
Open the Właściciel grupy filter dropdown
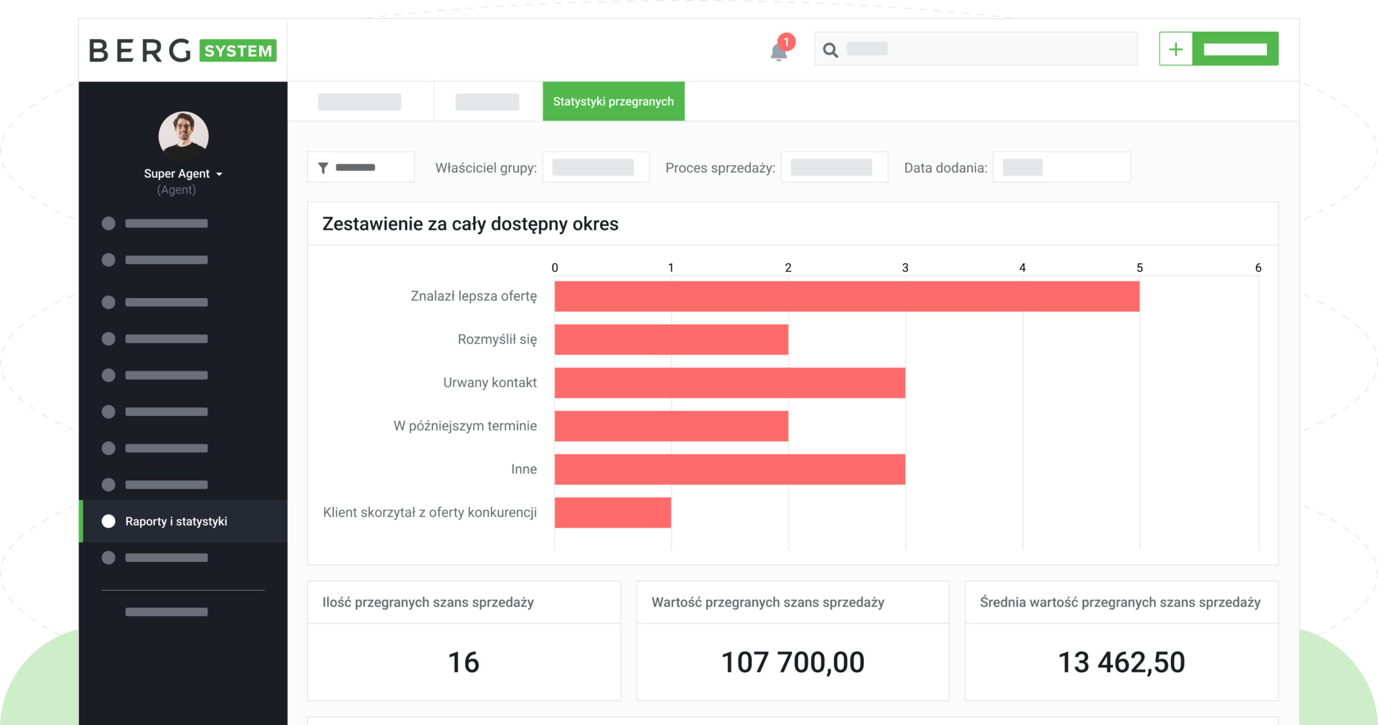596,167
